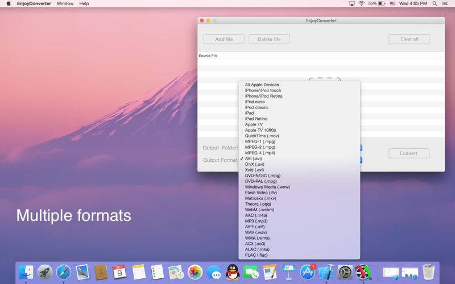The image size is (455, 284).
Task: Open Contacts book icon in dock
Action: pyautogui.click(x=101, y=273)
